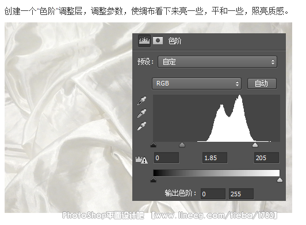Pick the black point eyedropper
This screenshot has height=225, width=306.
[142, 100]
